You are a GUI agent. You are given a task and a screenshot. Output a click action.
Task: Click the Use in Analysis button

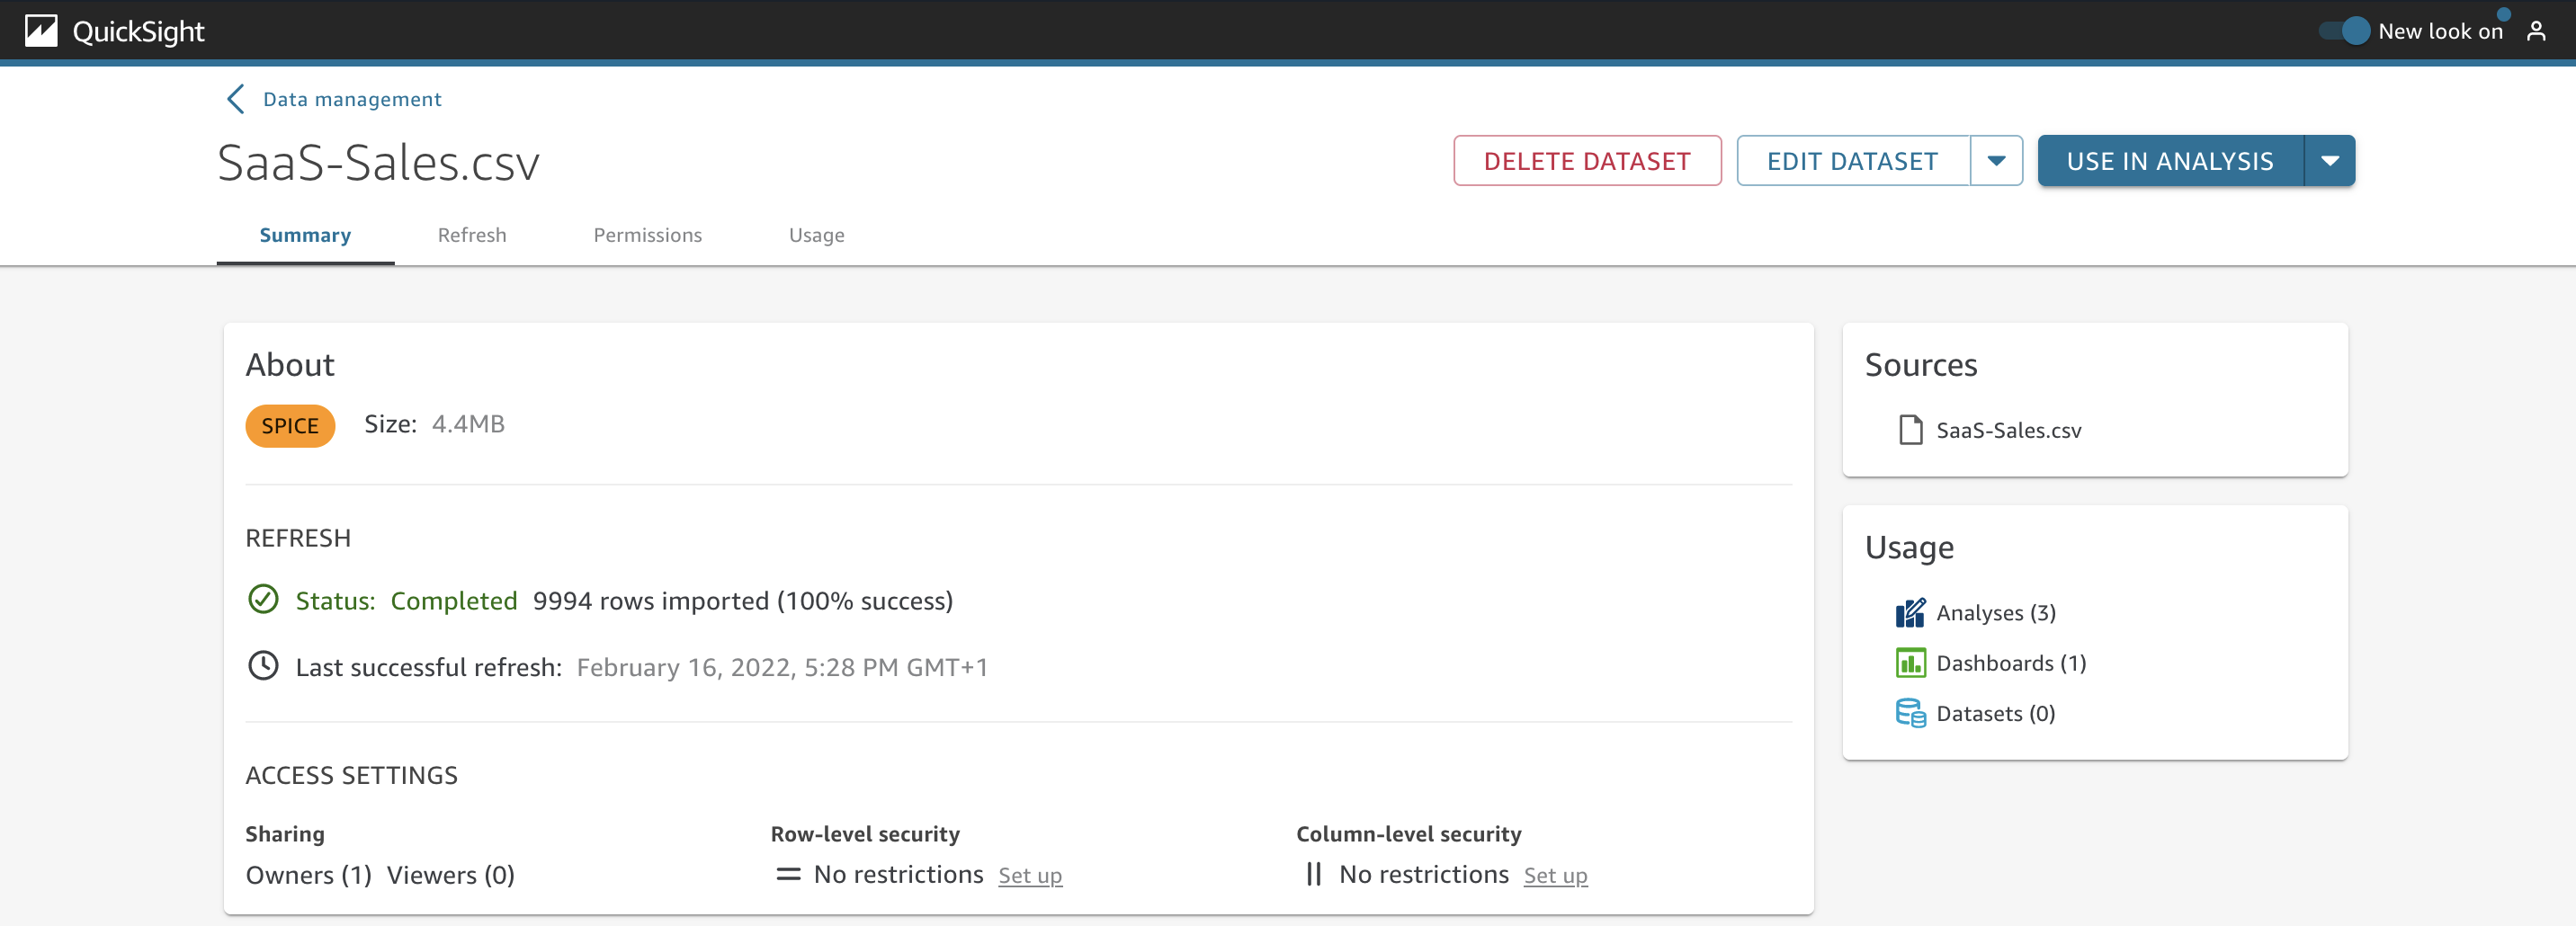click(x=2169, y=161)
